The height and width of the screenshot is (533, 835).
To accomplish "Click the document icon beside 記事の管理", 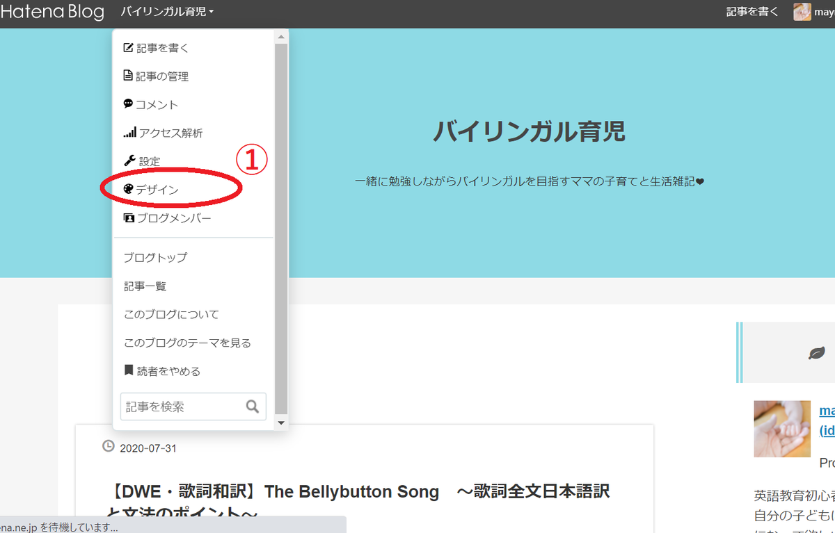I will click(x=127, y=76).
